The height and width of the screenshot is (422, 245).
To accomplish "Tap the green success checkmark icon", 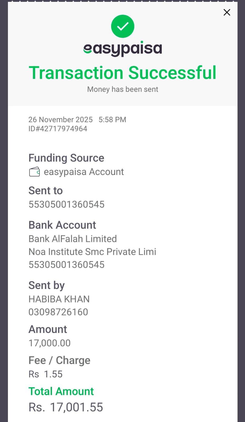I will [x=123, y=26].
